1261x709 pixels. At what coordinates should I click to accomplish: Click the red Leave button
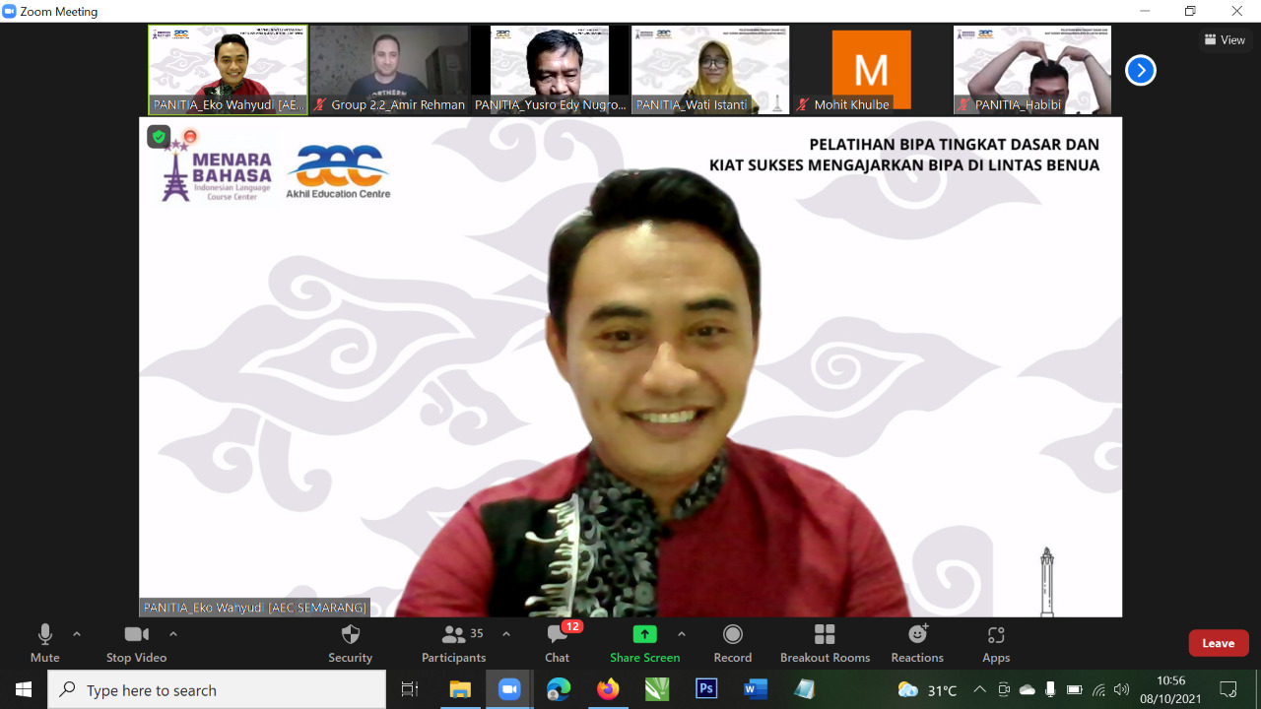1218,643
